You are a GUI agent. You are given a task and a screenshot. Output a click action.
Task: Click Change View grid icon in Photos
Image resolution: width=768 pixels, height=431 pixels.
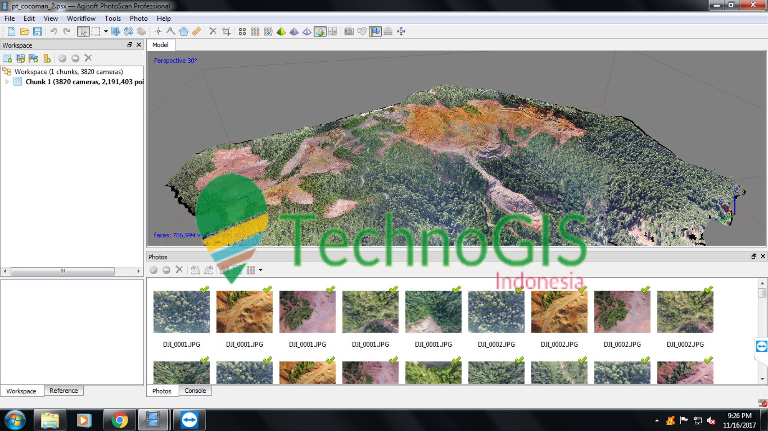coord(251,270)
